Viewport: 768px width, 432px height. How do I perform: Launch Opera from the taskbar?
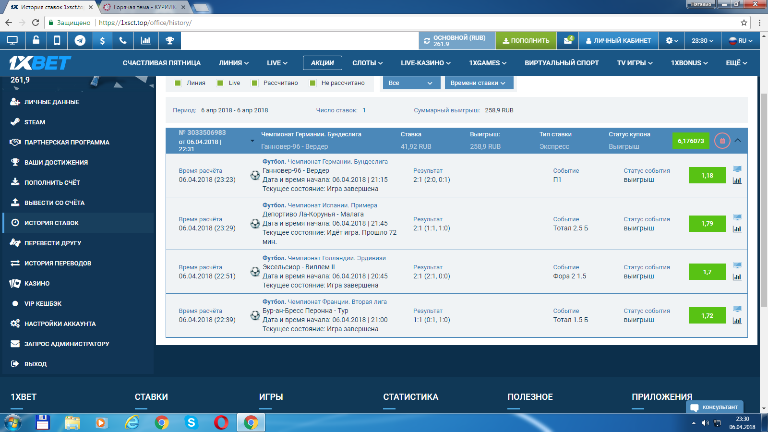coord(221,422)
